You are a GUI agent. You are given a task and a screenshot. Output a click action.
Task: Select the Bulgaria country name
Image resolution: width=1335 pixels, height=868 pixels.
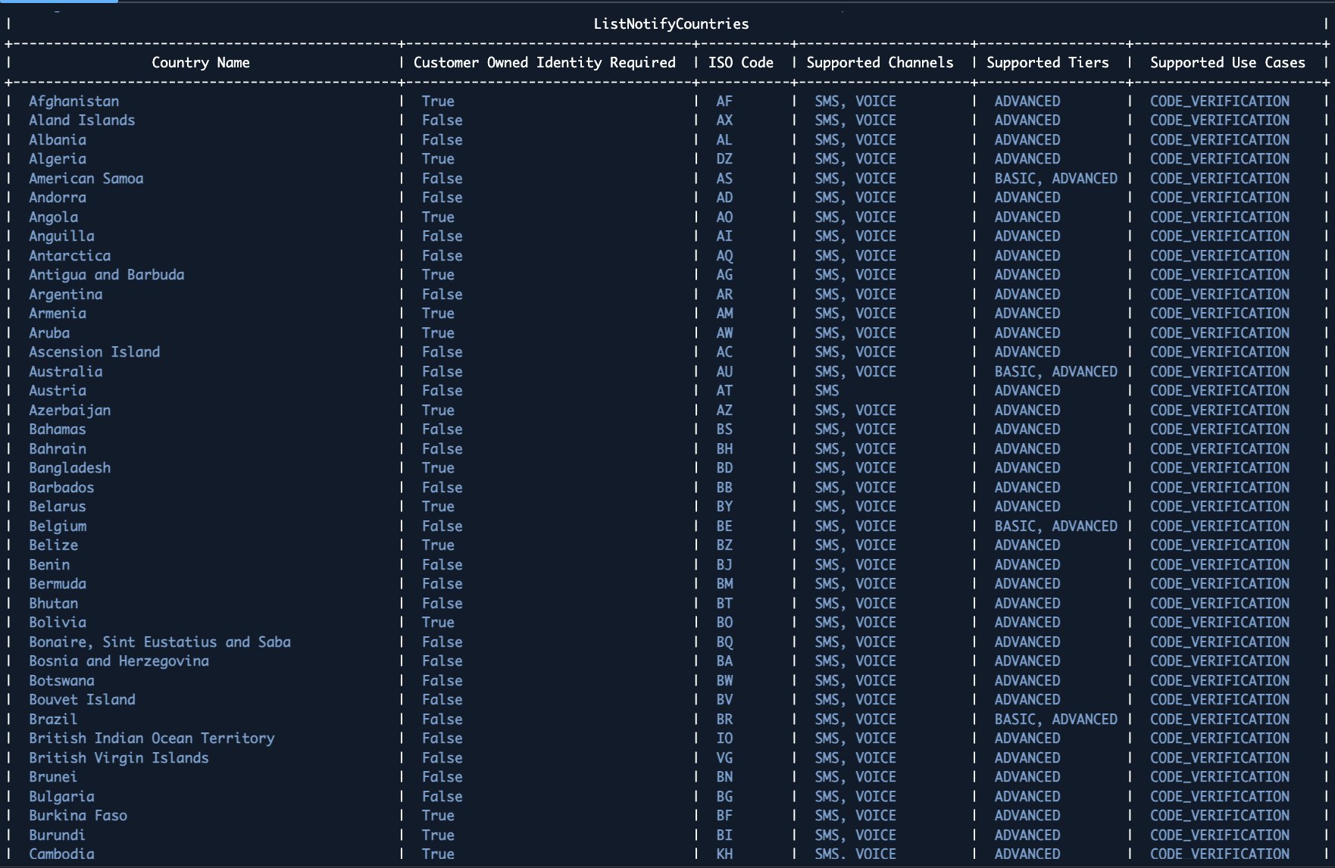(x=61, y=796)
